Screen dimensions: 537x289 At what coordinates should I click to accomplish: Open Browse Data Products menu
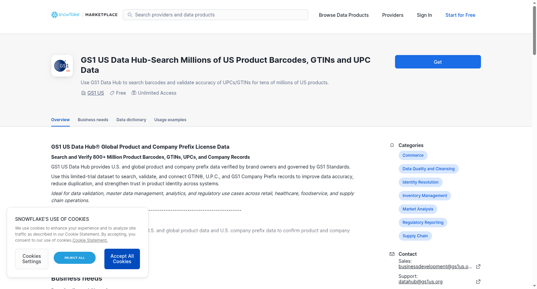click(344, 15)
